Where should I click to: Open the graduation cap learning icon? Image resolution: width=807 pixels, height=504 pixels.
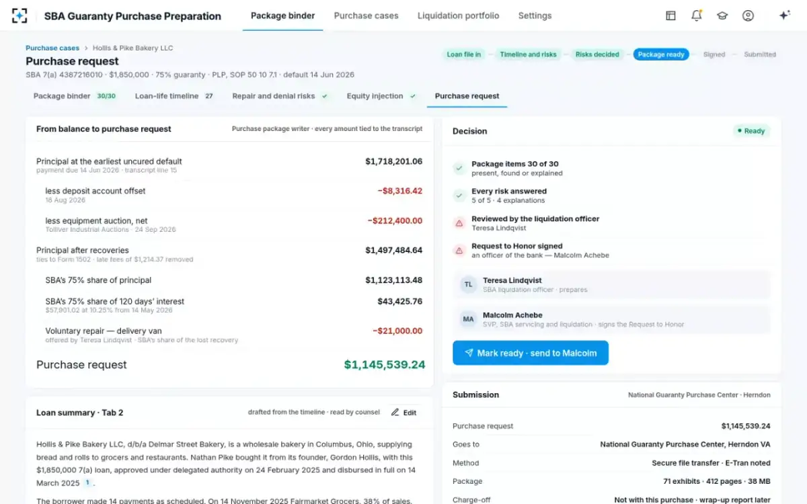click(722, 15)
